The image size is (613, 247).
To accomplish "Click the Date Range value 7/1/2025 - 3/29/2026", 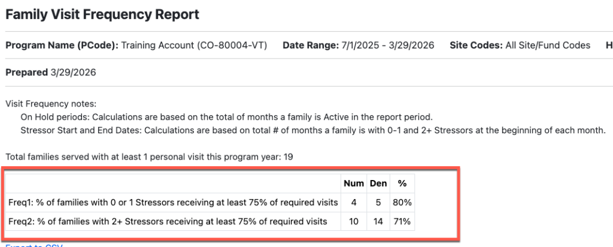I will click(388, 45).
